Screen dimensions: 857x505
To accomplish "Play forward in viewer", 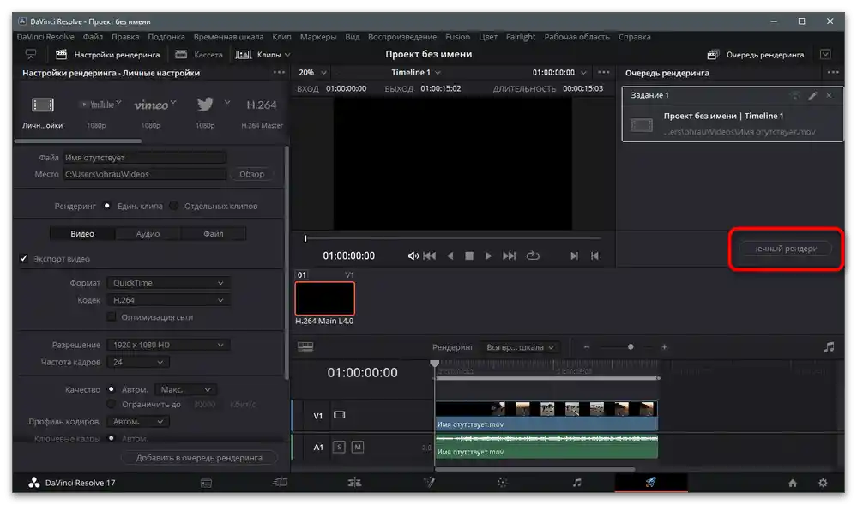I will tap(488, 256).
